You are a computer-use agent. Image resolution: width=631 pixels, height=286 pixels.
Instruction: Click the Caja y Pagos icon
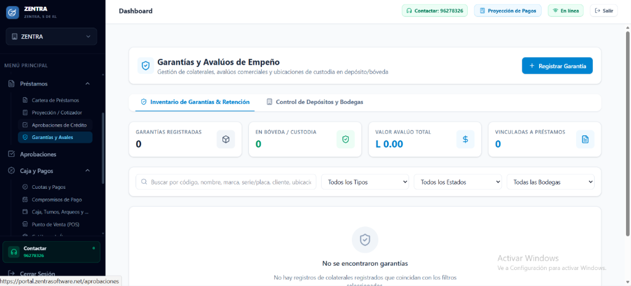12,171
